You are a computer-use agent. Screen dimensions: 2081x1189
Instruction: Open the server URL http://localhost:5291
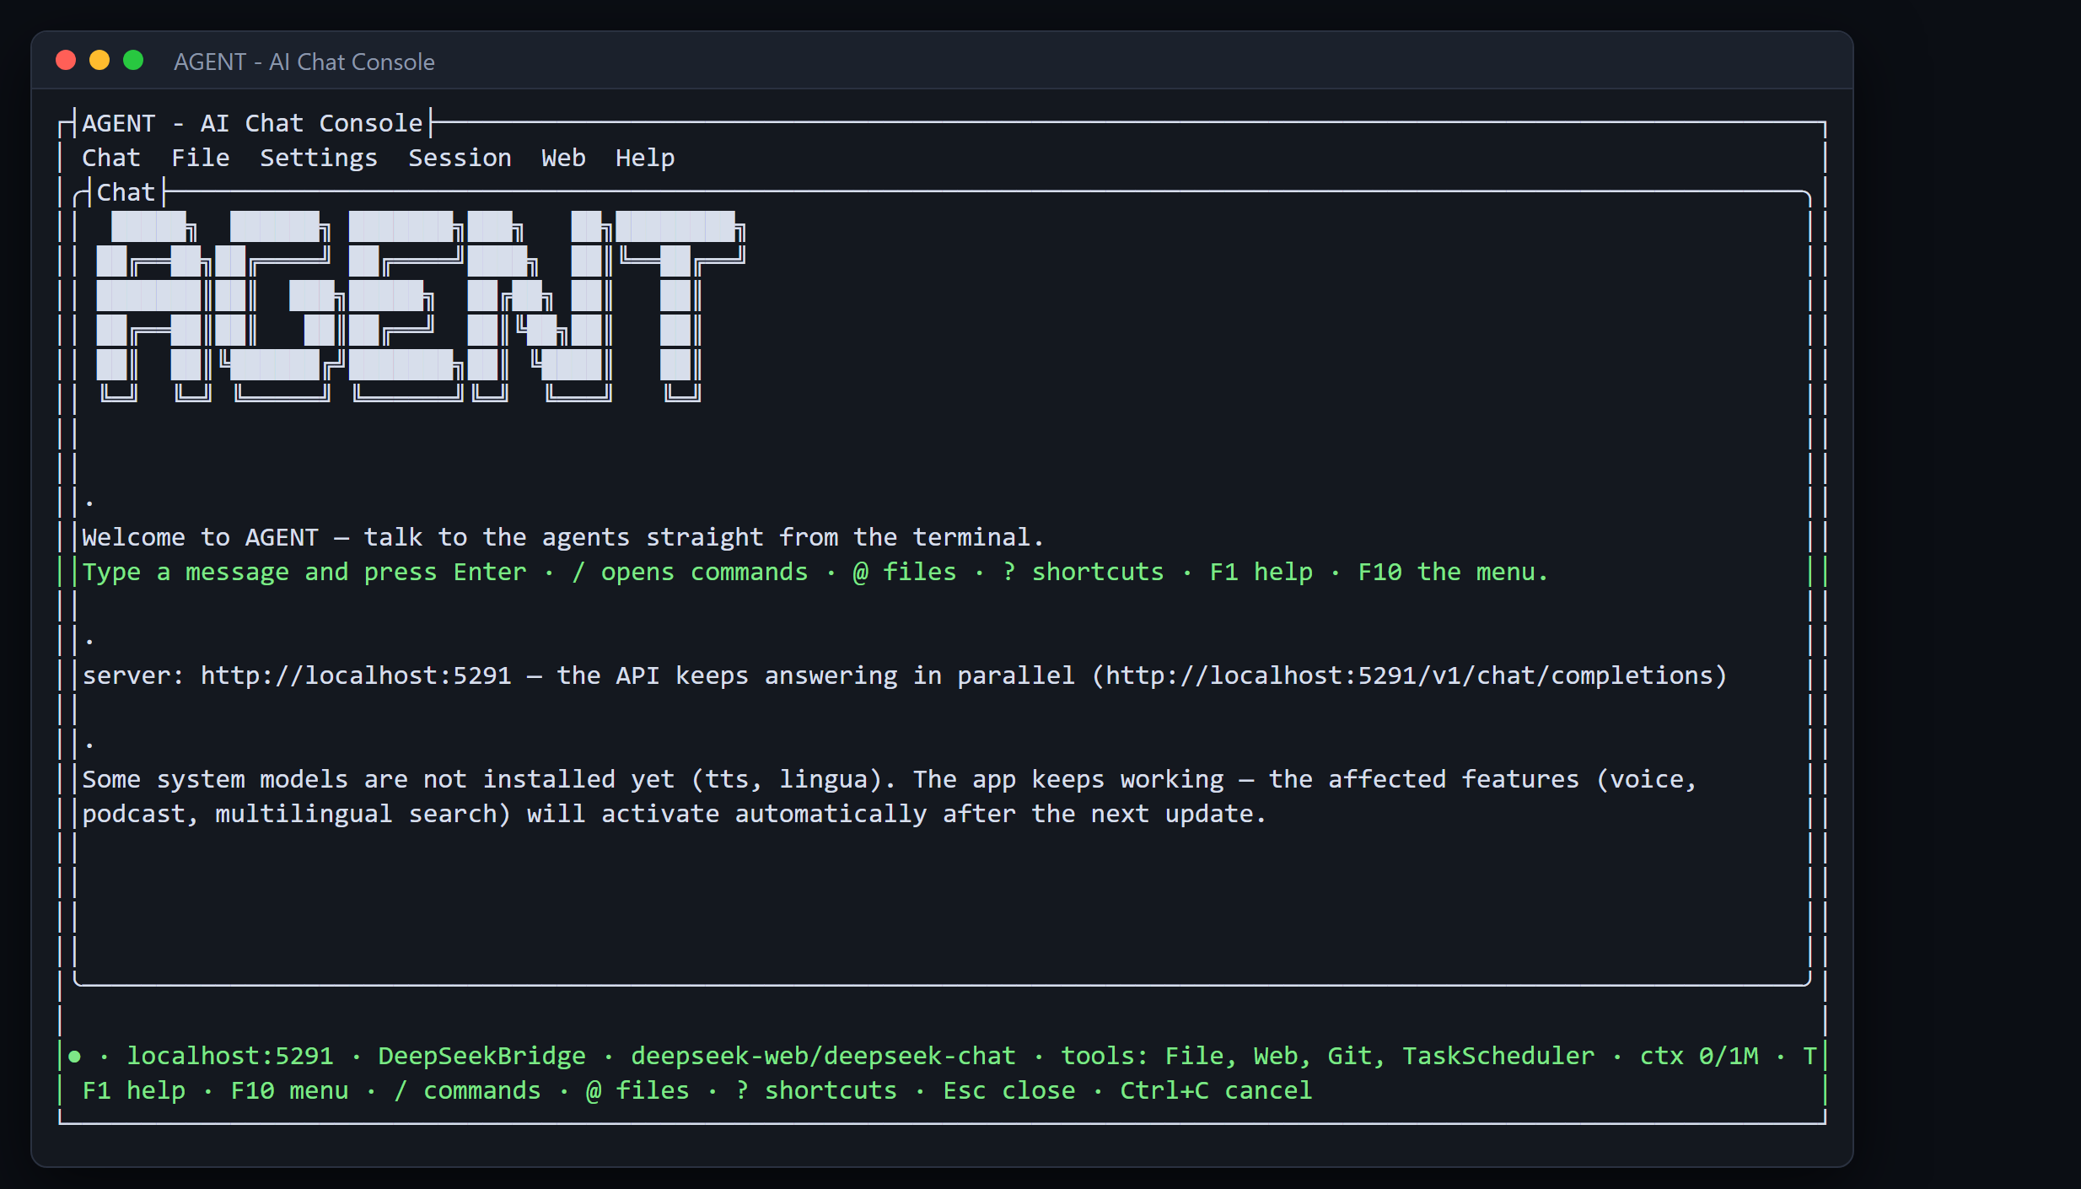pos(356,675)
